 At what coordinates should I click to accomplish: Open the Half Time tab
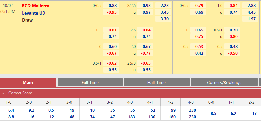(156, 82)
